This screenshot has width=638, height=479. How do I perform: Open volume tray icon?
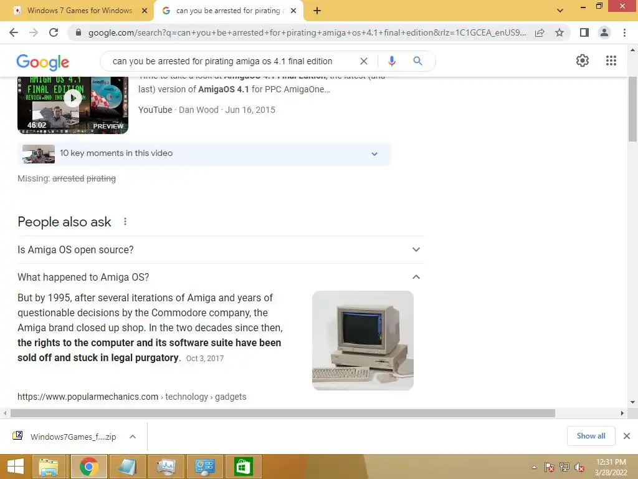tap(579, 467)
